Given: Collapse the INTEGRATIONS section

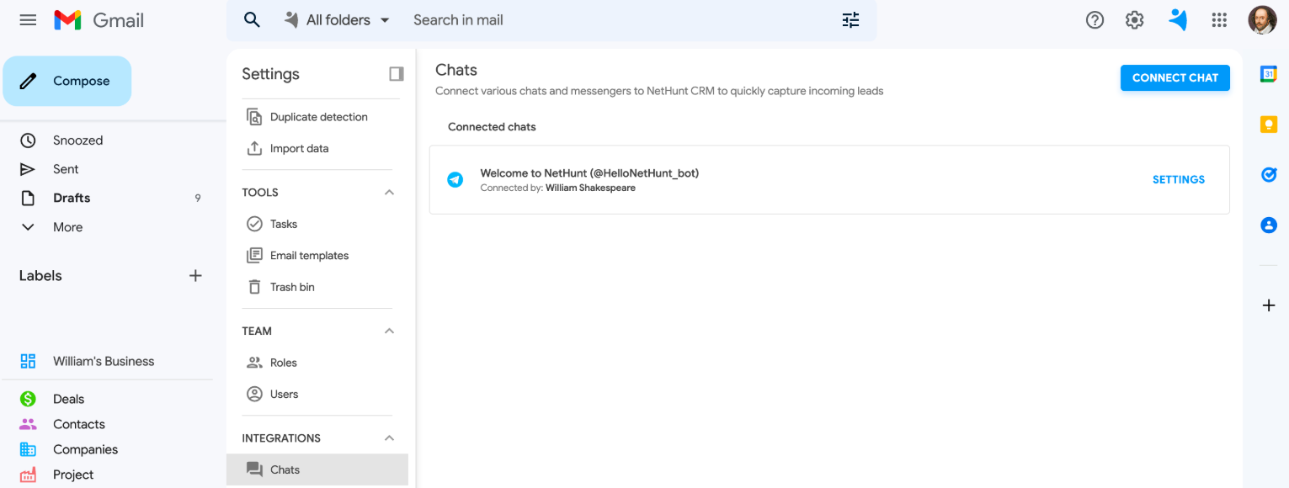Looking at the screenshot, I should click(389, 438).
